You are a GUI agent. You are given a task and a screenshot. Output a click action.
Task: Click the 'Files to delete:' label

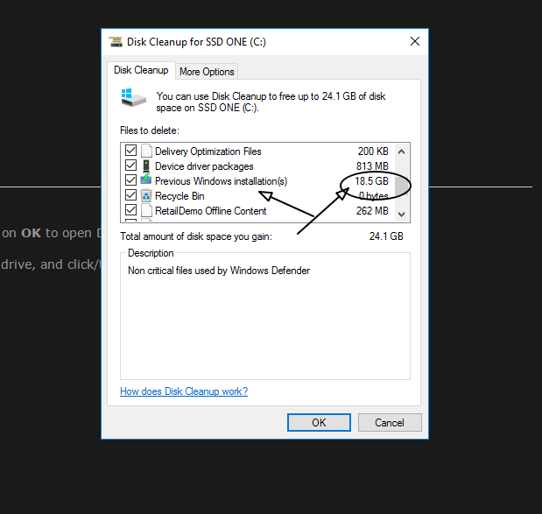click(x=150, y=130)
